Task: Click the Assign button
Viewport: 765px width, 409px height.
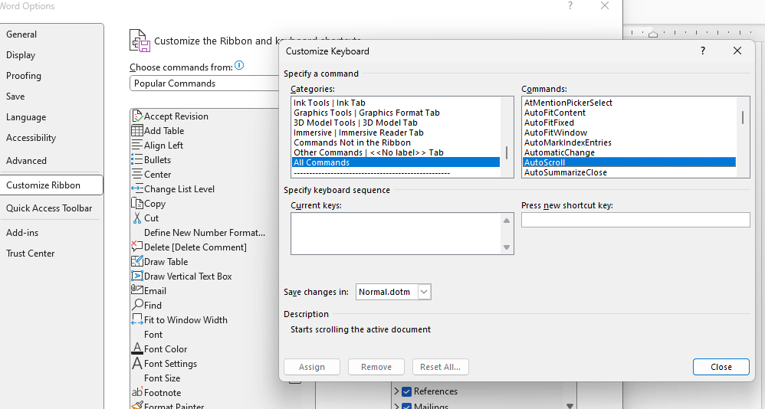Action: tap(312, 367)
